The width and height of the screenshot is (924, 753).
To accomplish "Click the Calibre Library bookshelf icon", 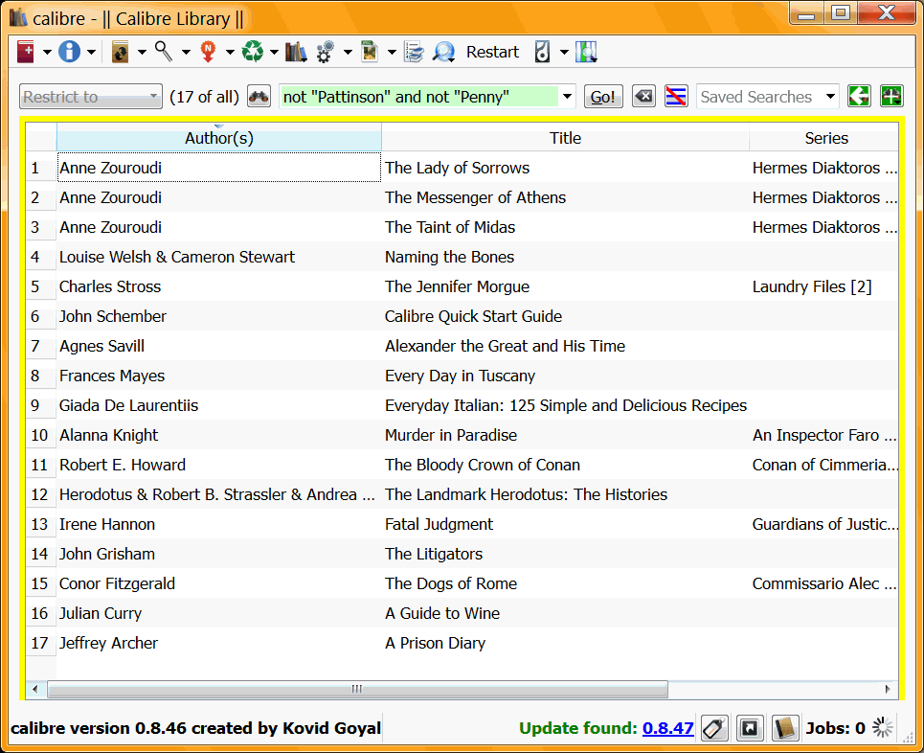I will tap(296, 52).
